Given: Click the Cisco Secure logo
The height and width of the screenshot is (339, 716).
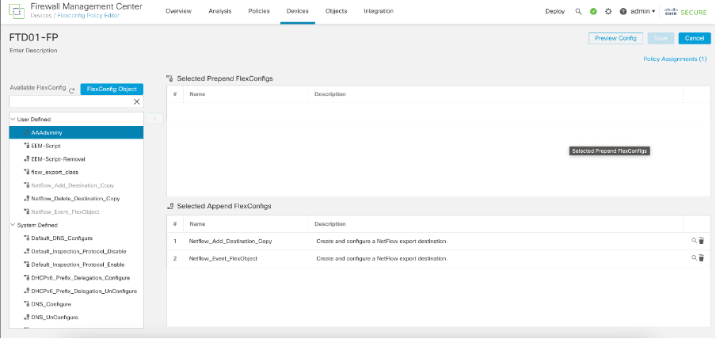Looking at the screenshot, I should coord(686,11).
